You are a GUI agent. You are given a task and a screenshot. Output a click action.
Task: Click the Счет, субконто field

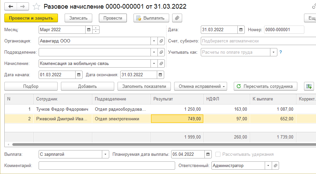[x=258, y=41]
